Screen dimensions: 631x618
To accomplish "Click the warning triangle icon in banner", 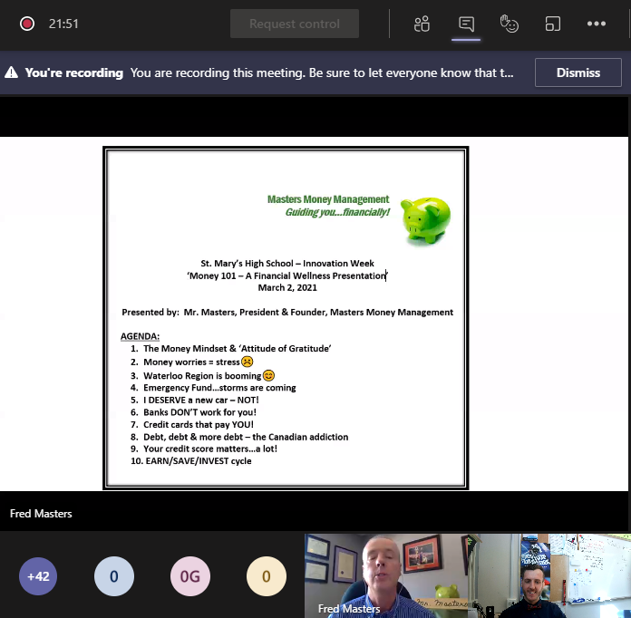I will 11,72.
